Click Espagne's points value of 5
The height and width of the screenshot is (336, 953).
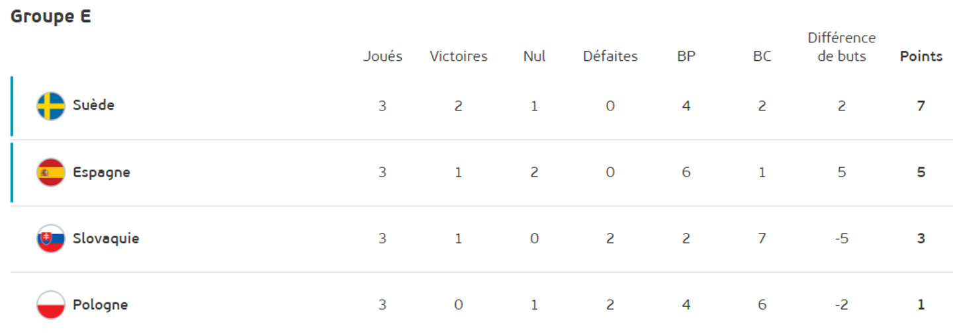pyautogui.click(x=921, y=173)
